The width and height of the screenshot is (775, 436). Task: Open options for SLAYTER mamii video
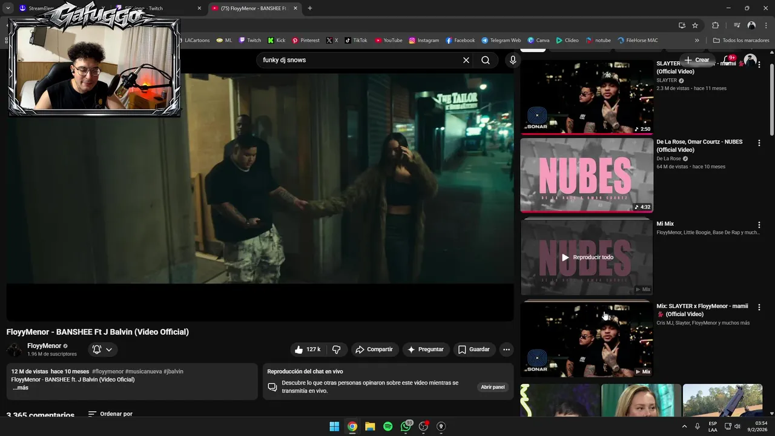click(759, 65)
